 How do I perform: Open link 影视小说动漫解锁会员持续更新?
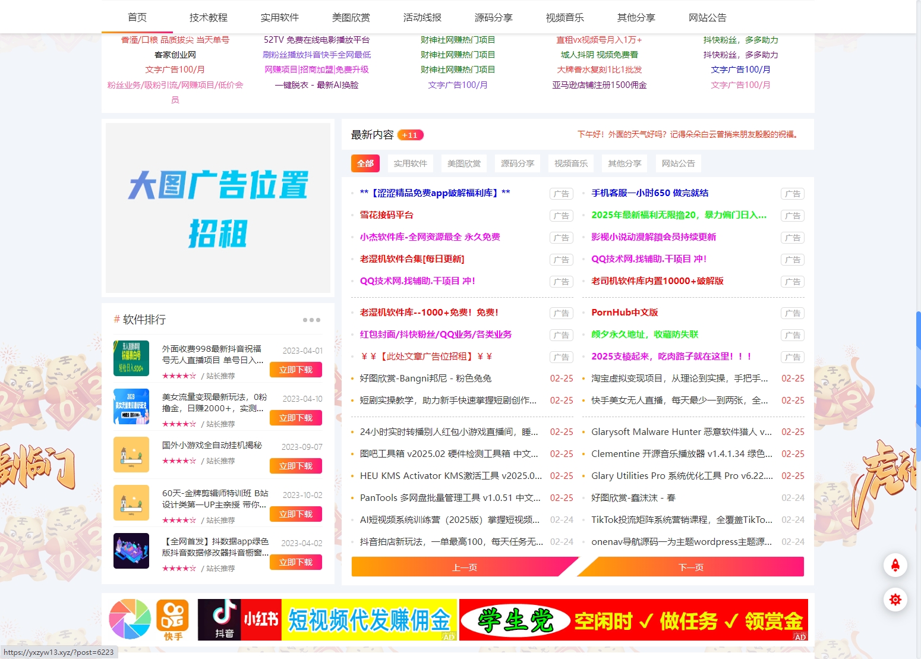[x=654, y=237]
